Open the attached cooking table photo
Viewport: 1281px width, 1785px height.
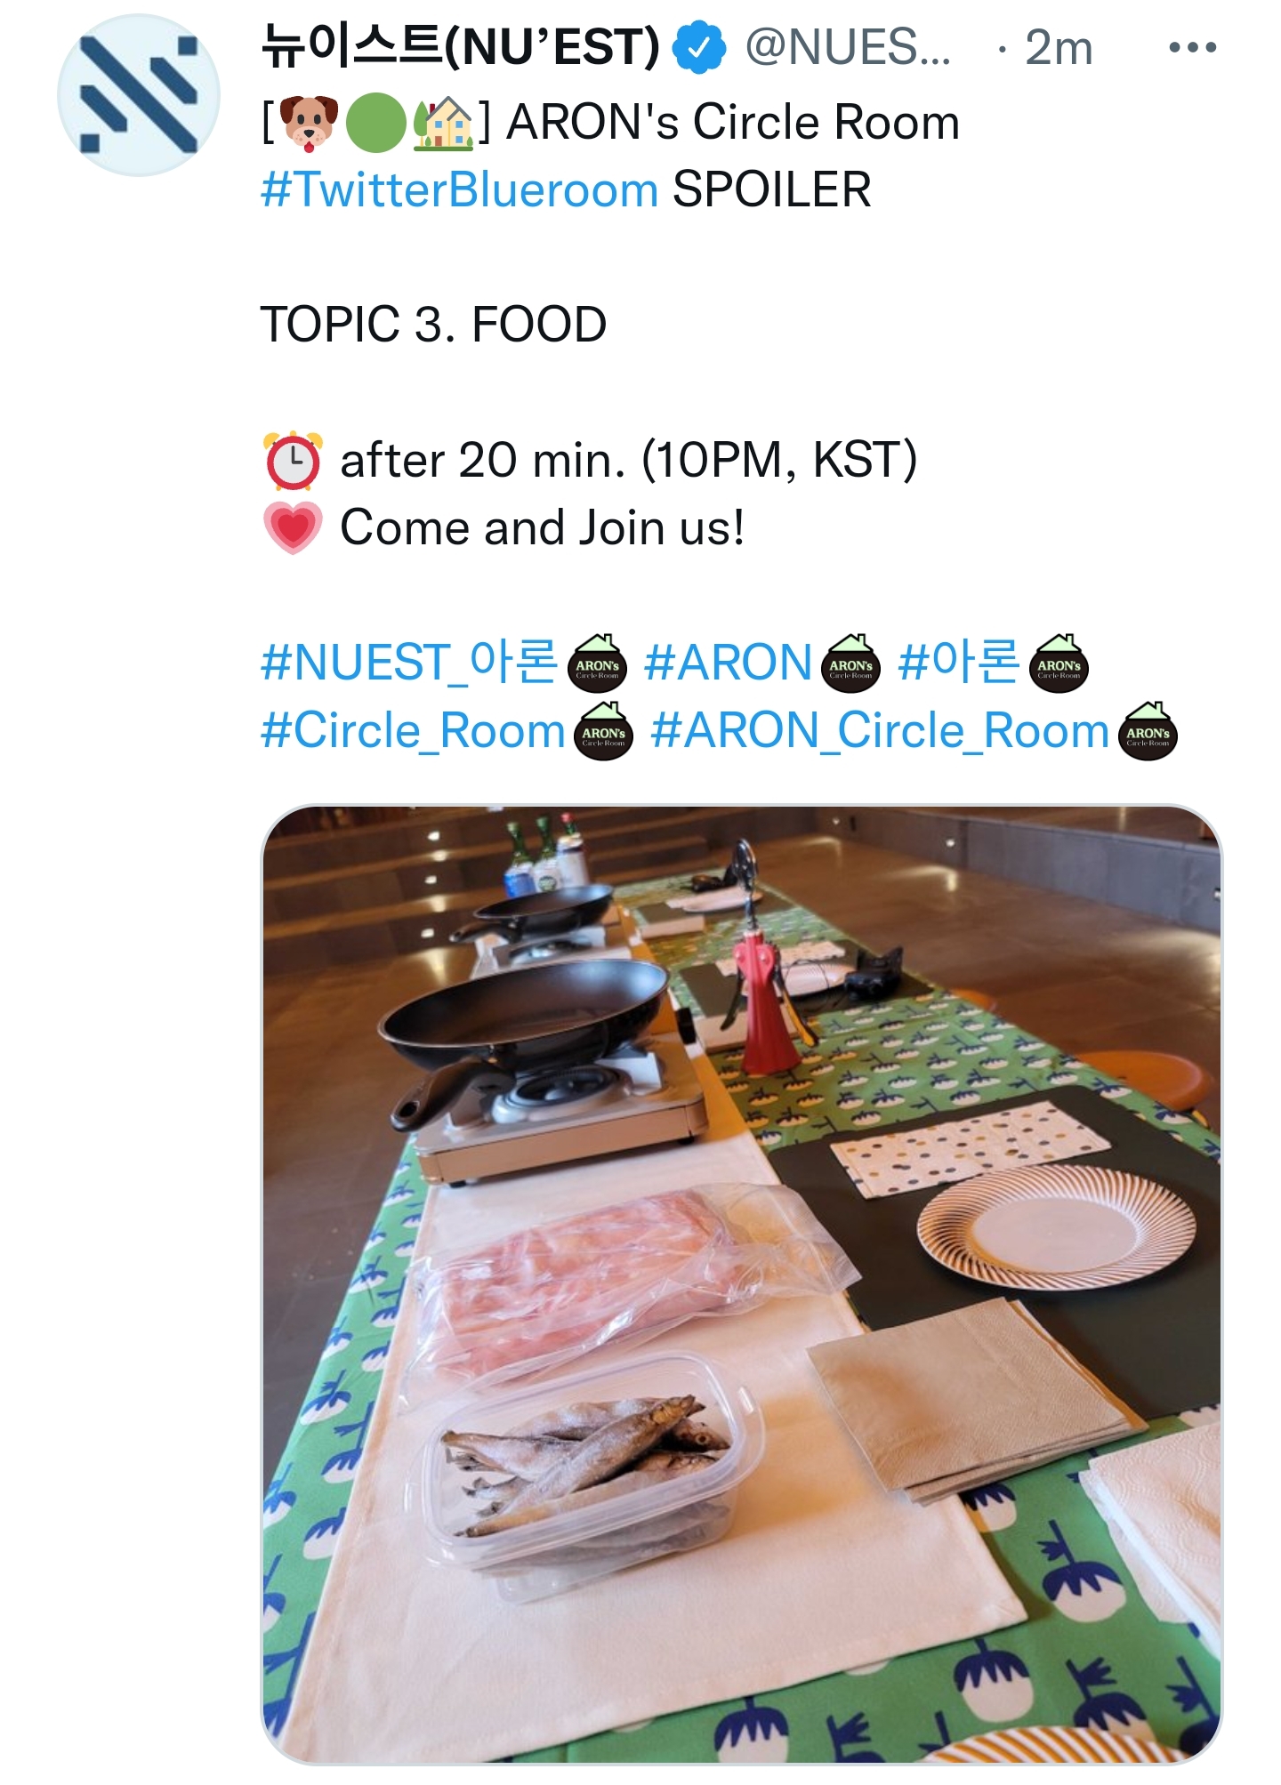[x=741, y=1285]
